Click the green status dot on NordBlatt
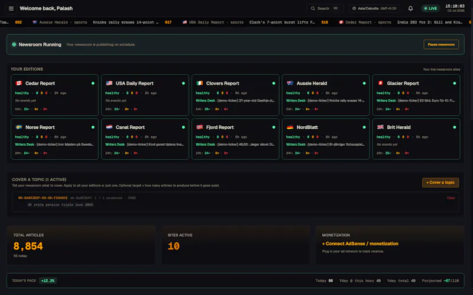473x295 pixels. click(364, 127)
